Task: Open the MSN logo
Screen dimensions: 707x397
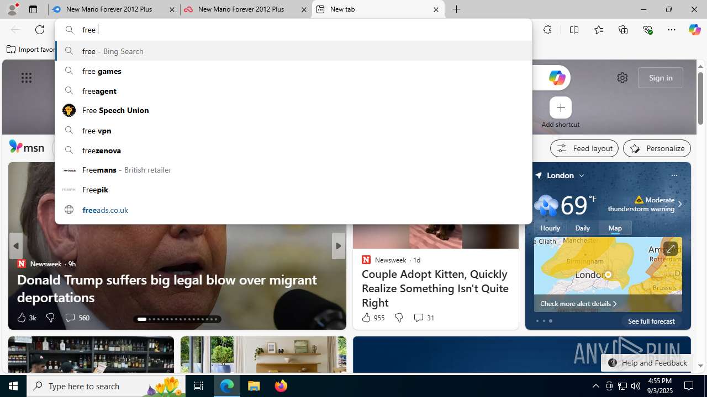Action: [x=27, y=147]
